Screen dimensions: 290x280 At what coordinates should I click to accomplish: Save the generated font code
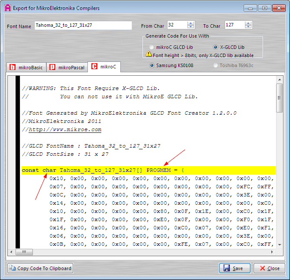tap(235, 268)
